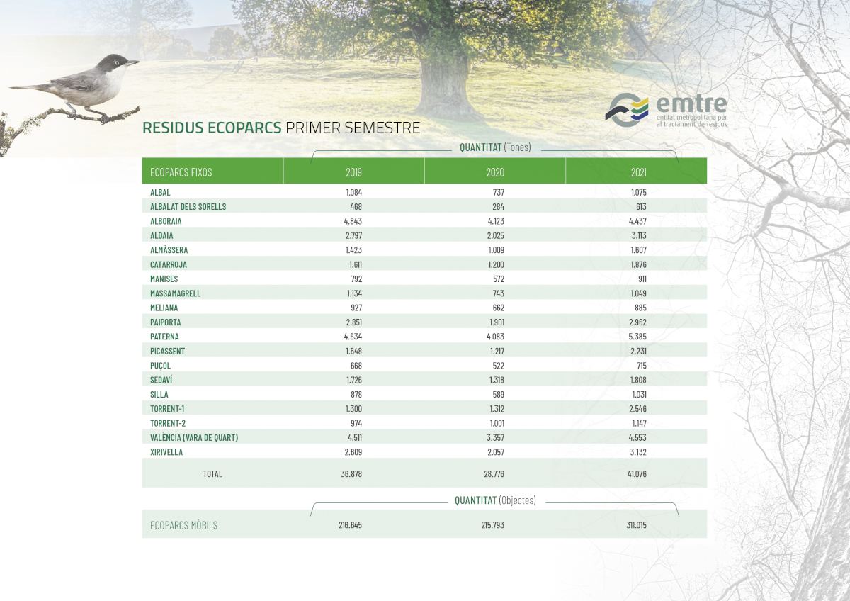This screenshot has width=850, height=601.
Task: Click the Quantitat (Tones) label
Action: [495, 147]
